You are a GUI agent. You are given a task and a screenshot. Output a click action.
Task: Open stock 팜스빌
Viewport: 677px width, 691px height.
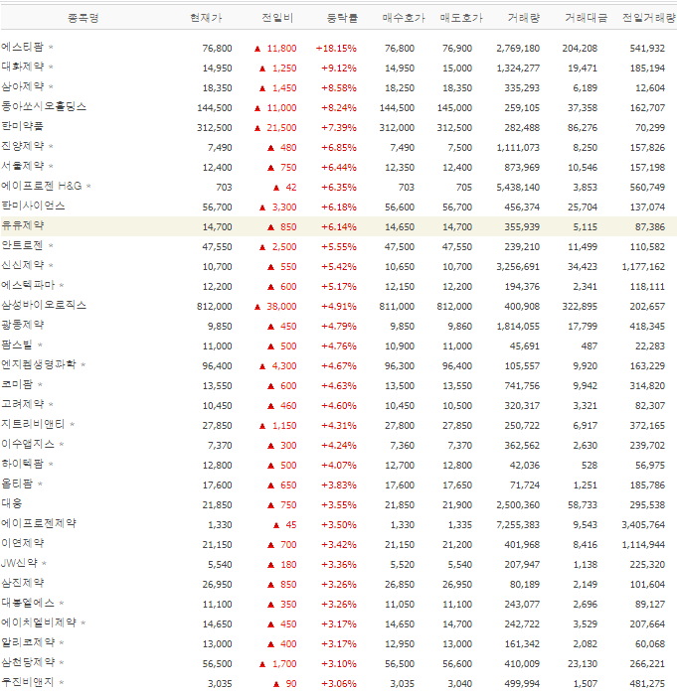tap(17, 345)
